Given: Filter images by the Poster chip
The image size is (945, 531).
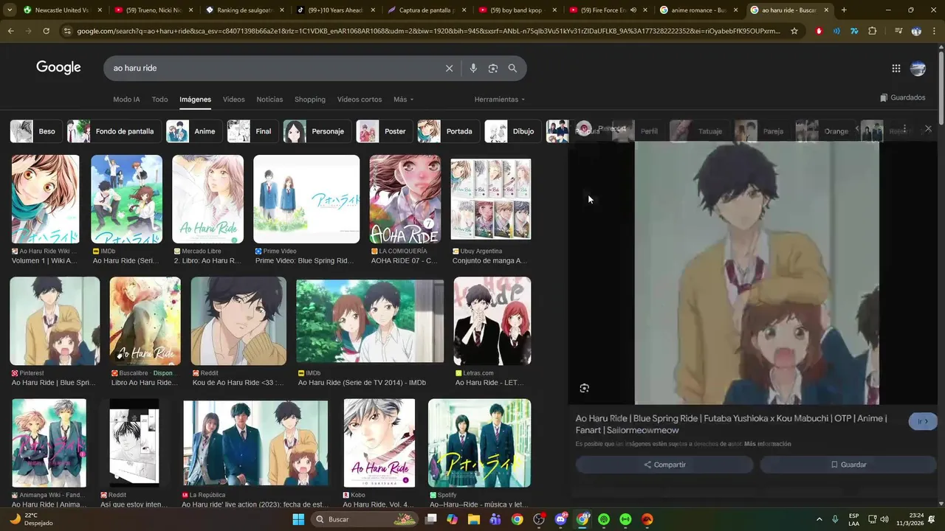Looking at the screenshot, I should (x=384, y=131).
